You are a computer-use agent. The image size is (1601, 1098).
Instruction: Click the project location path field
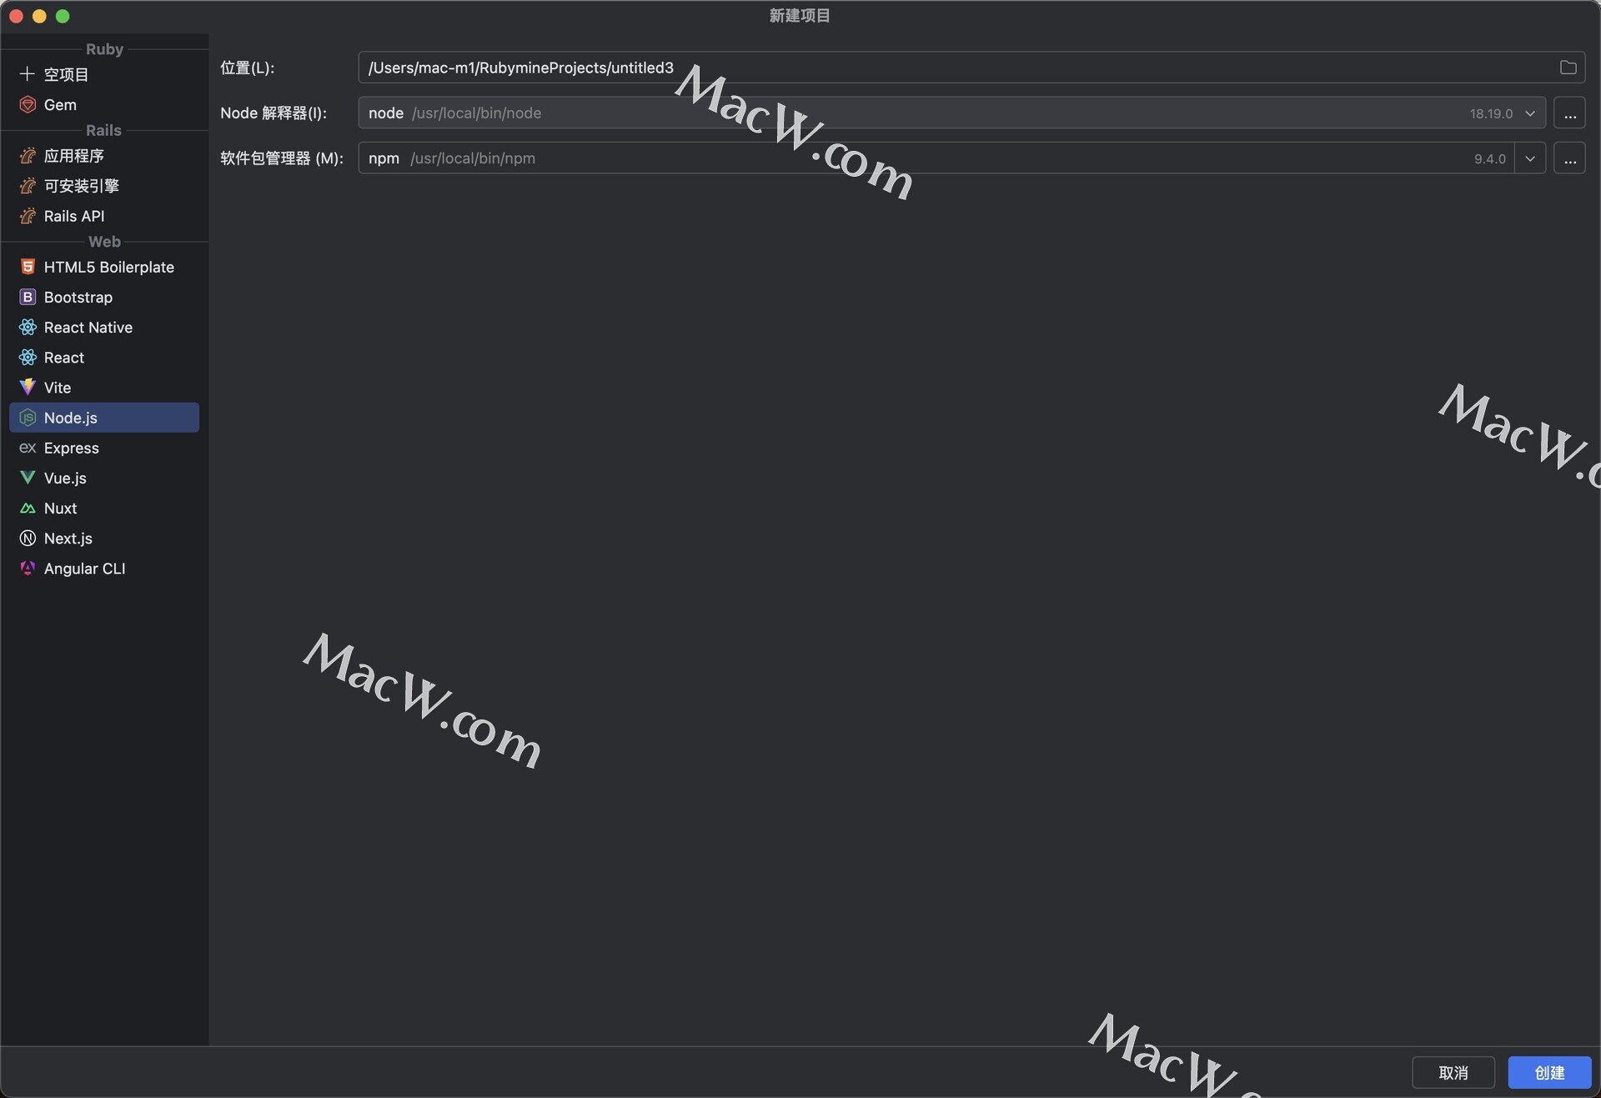(x=971, y=68)
